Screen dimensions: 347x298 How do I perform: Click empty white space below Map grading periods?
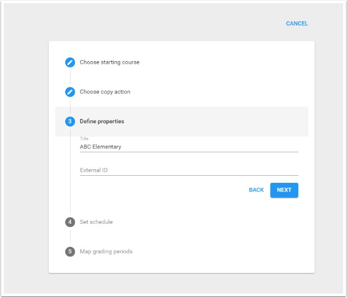pos(181,265)
